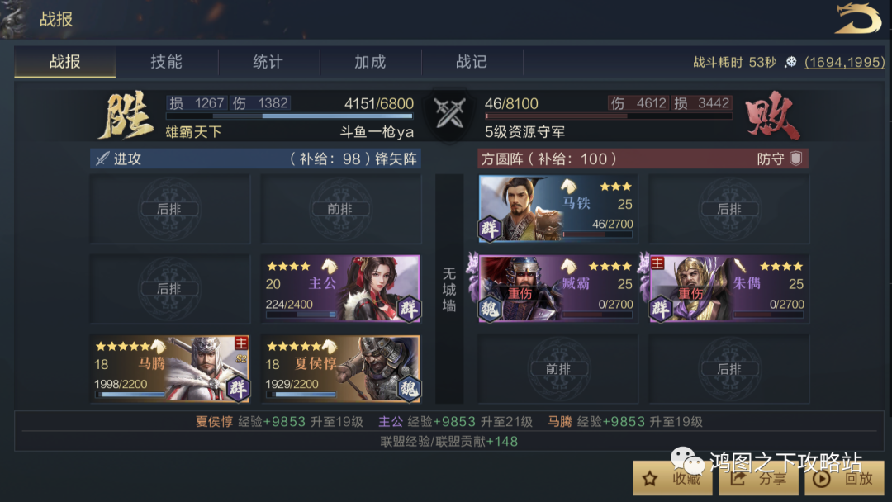This screenshot has height=502, width=892.
Task: Click the 魏 faction badge on 夏侯惇's card
Action: [409, 389]
